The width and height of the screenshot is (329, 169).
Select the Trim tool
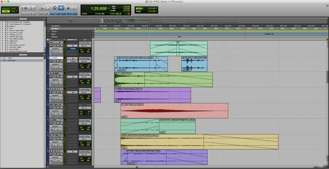click(48, 7)
